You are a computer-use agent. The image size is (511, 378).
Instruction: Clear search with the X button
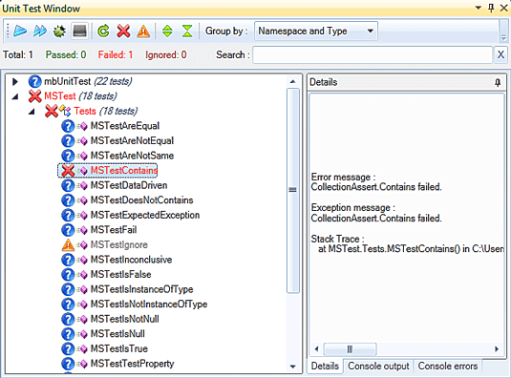pyautogui.click(x=500, y=54)
